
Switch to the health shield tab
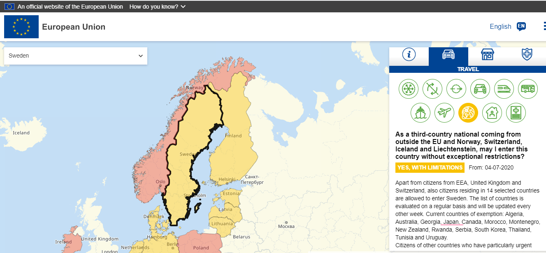(527, 54)
